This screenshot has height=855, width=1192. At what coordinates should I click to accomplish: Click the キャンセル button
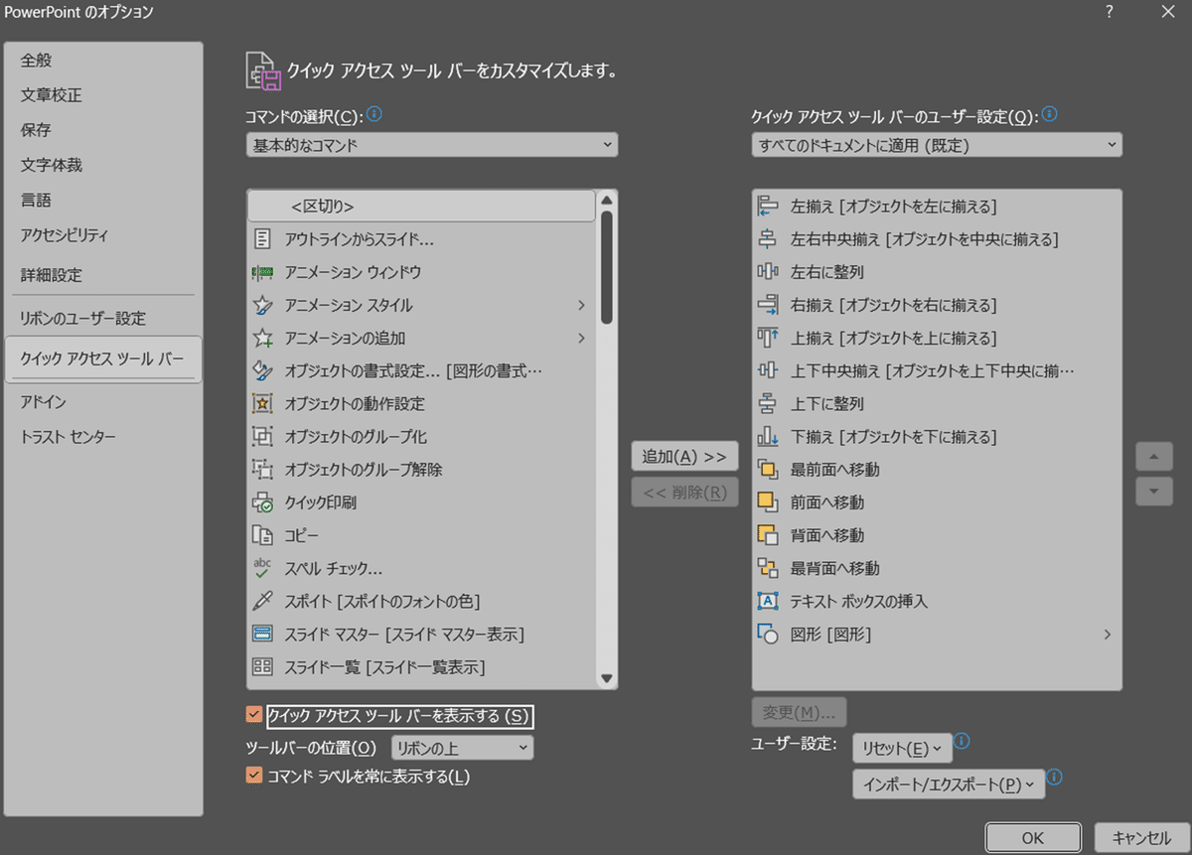[1142, 837]
